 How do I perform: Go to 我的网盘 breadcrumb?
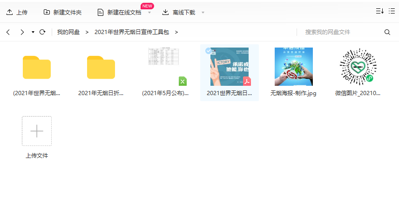click(68, 32)
